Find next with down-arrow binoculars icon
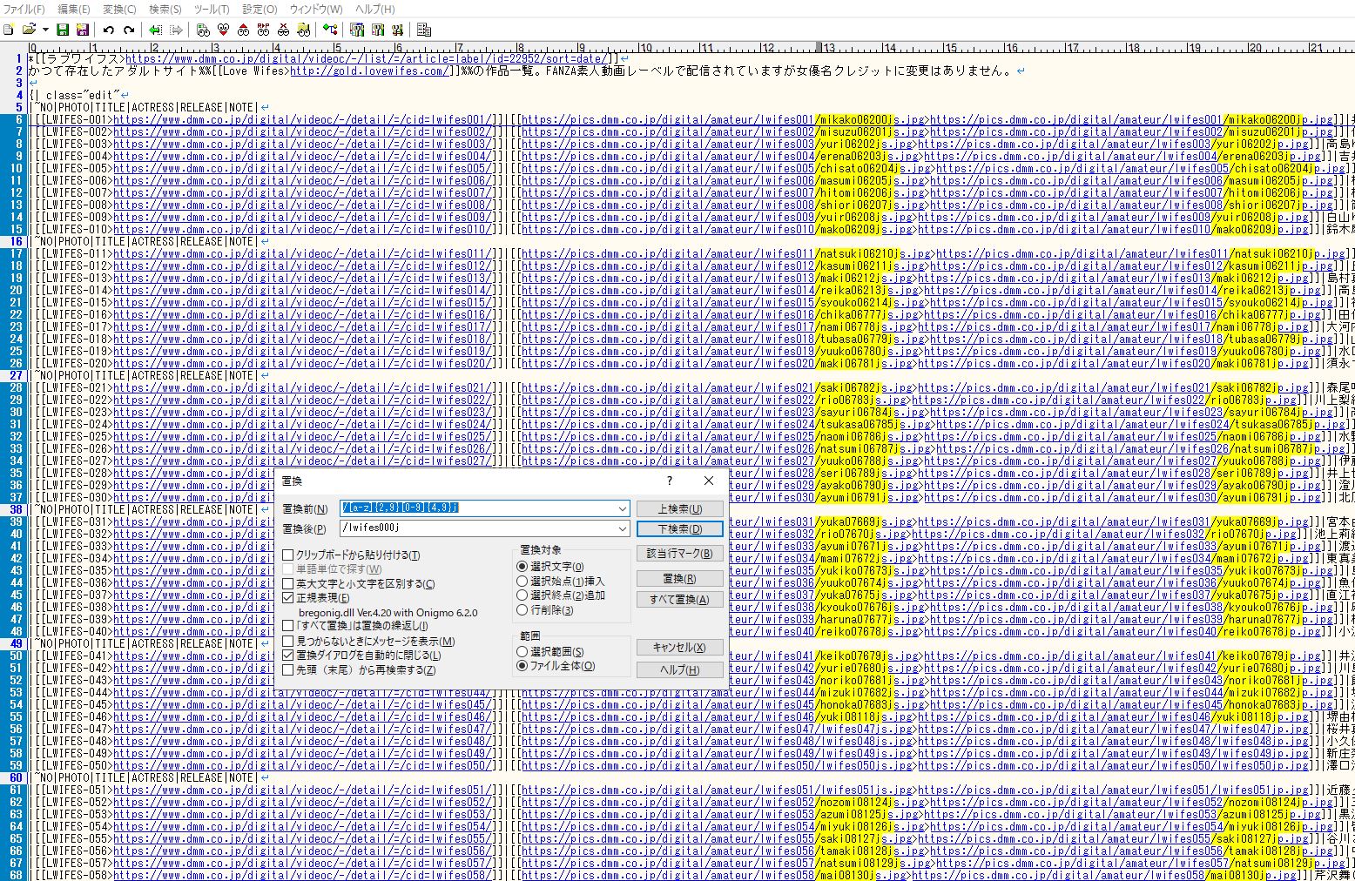The height and width of the screenshot is (881, 1355). 223,30
